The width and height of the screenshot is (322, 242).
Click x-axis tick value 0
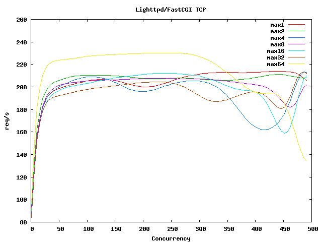[32, 229]
